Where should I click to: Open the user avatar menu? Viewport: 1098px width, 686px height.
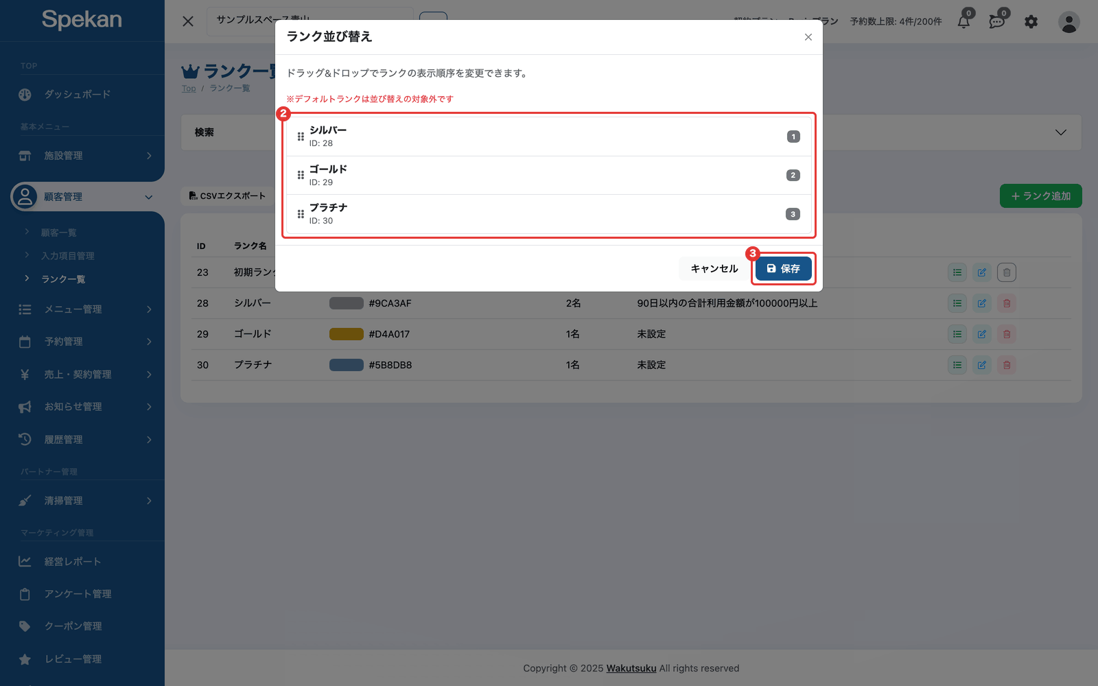point(1069,22)
